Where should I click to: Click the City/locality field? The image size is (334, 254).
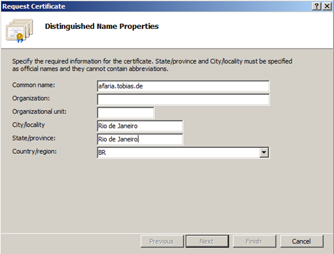point(140,126)
